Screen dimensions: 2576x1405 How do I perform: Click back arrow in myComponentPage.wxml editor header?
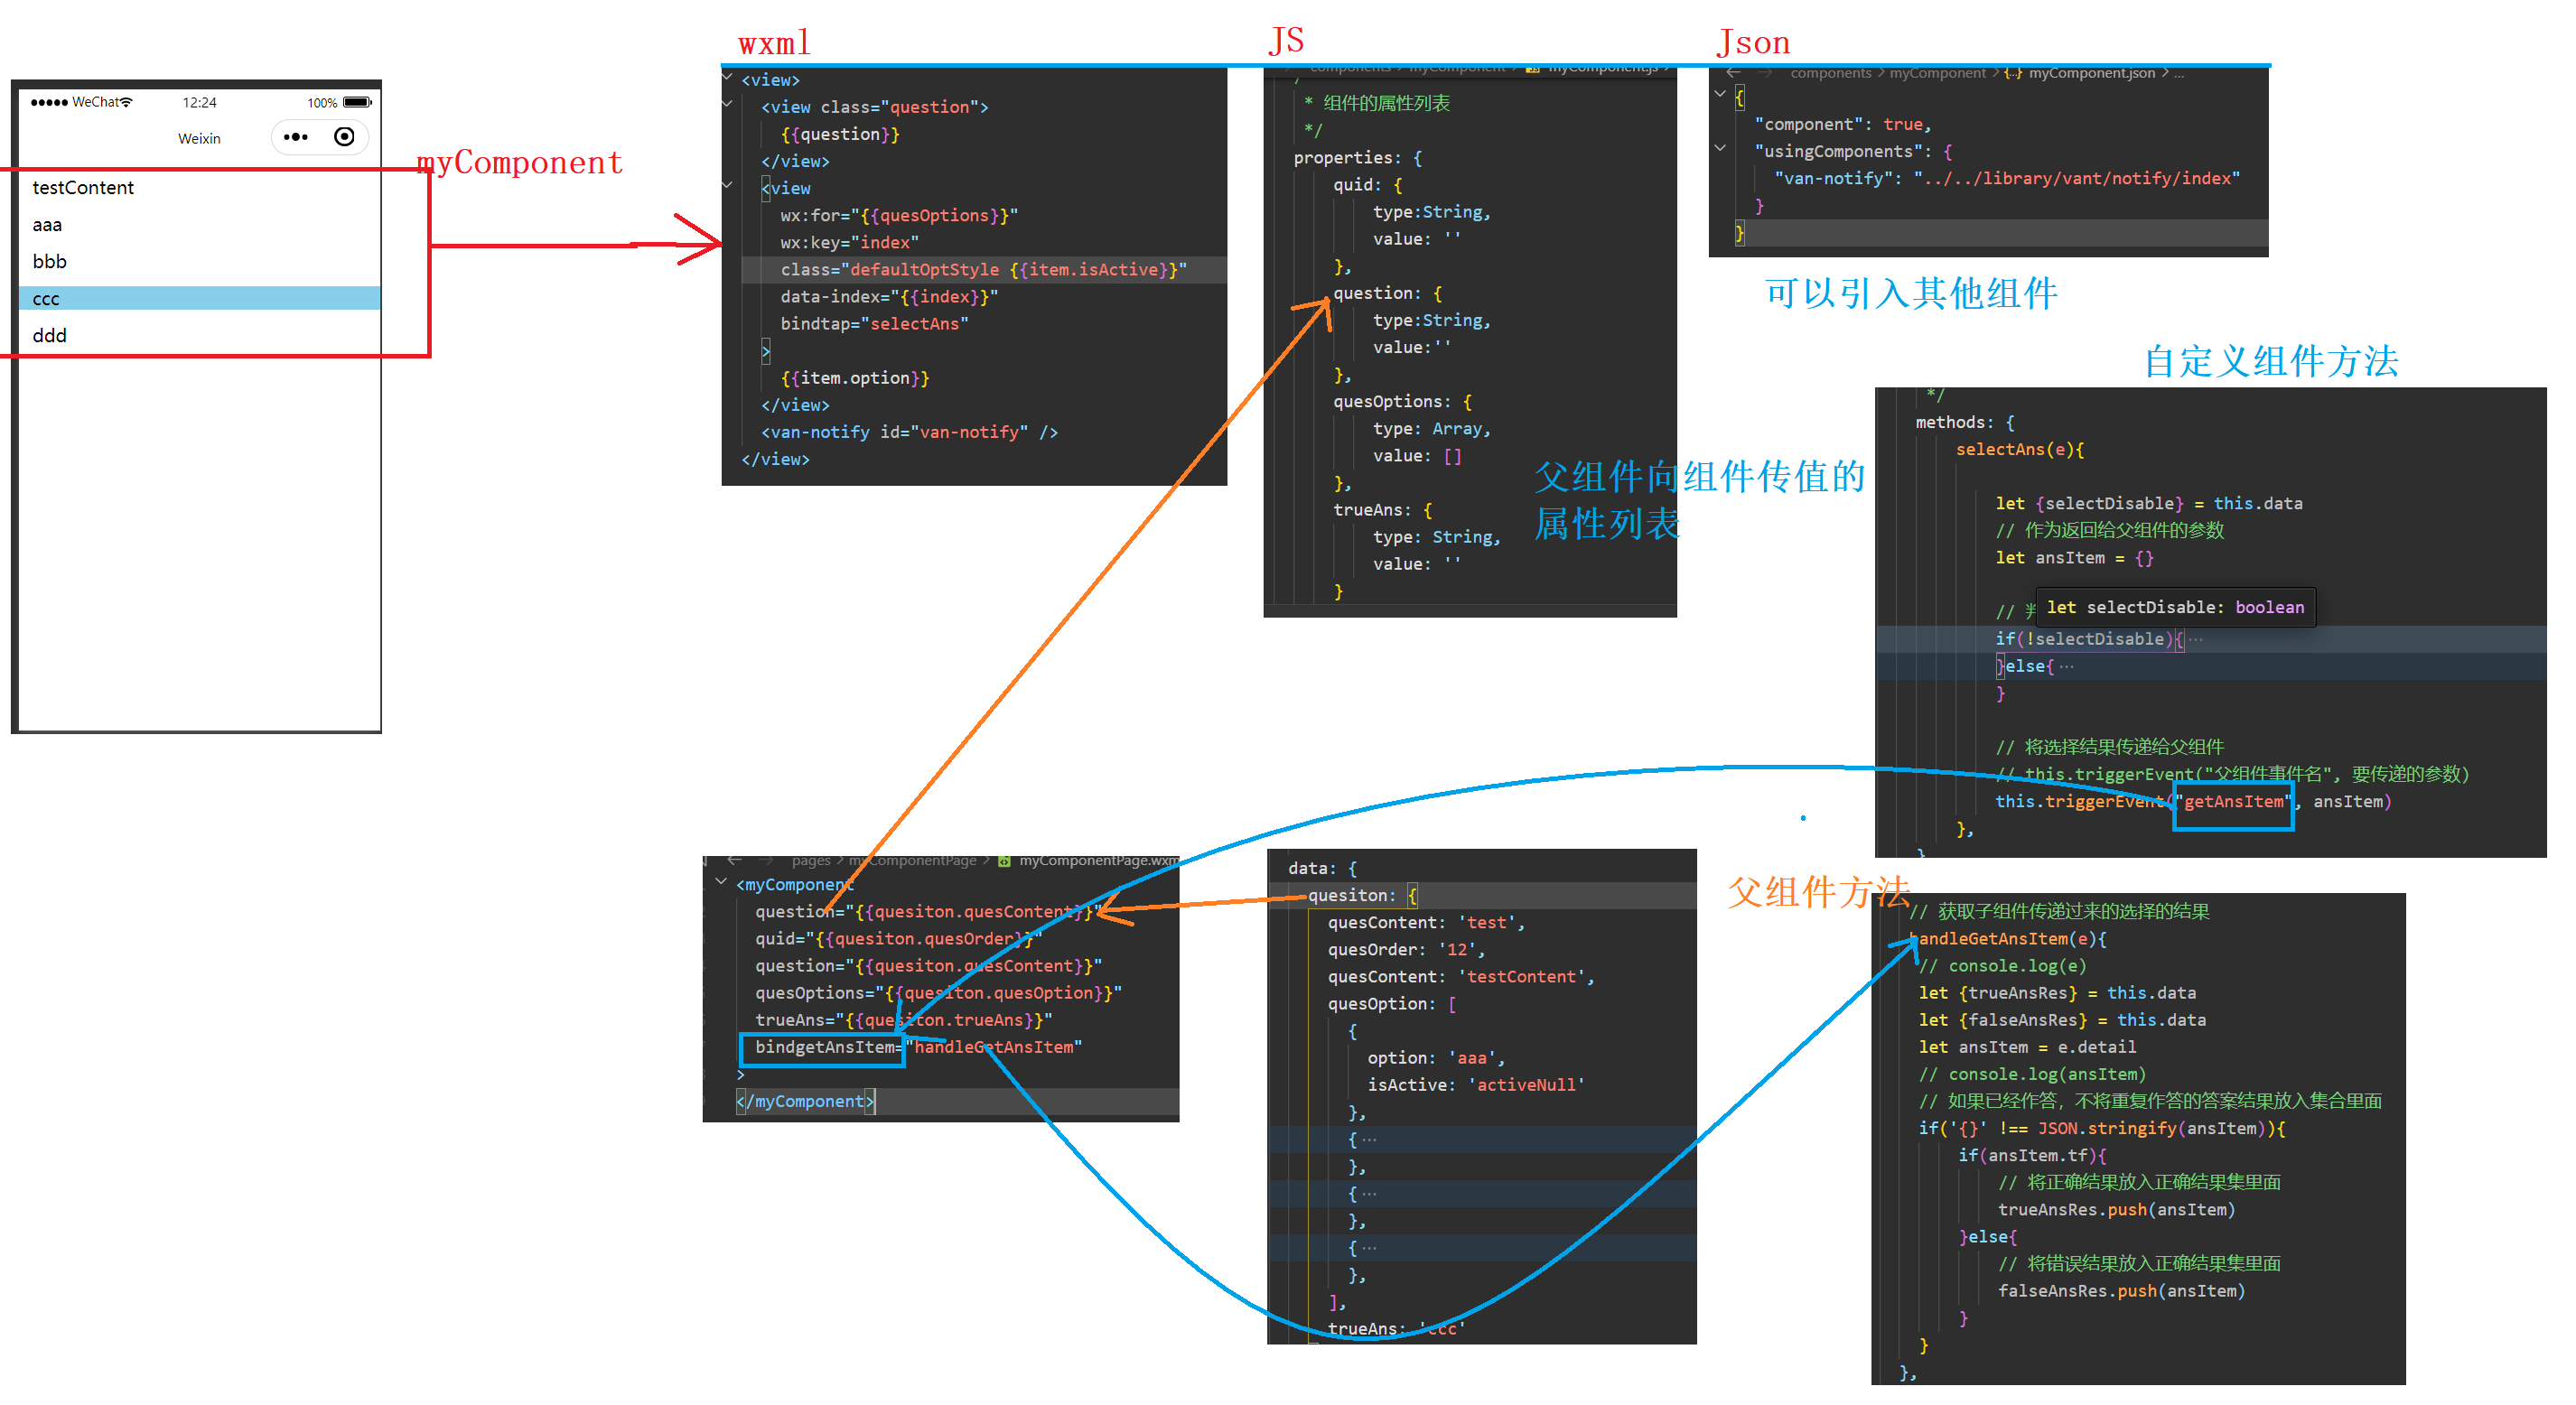734,860
